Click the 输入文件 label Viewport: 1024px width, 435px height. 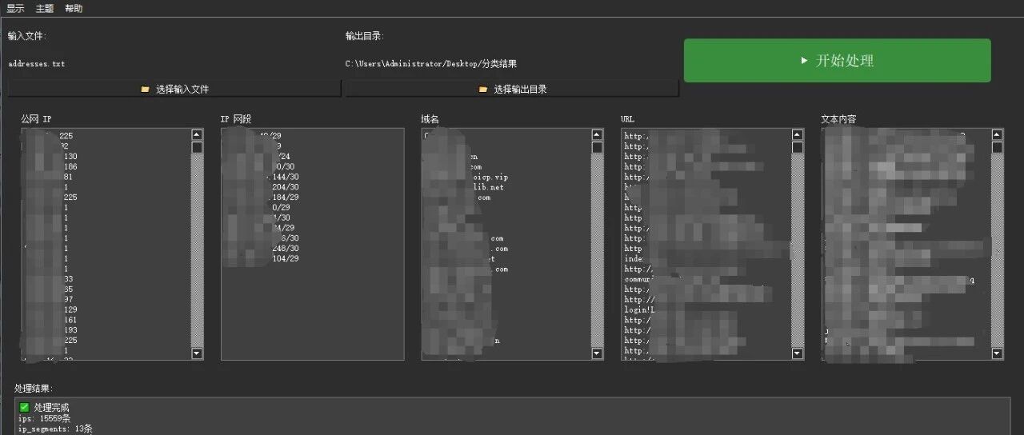pyautogui.click(x=27, y=36)
